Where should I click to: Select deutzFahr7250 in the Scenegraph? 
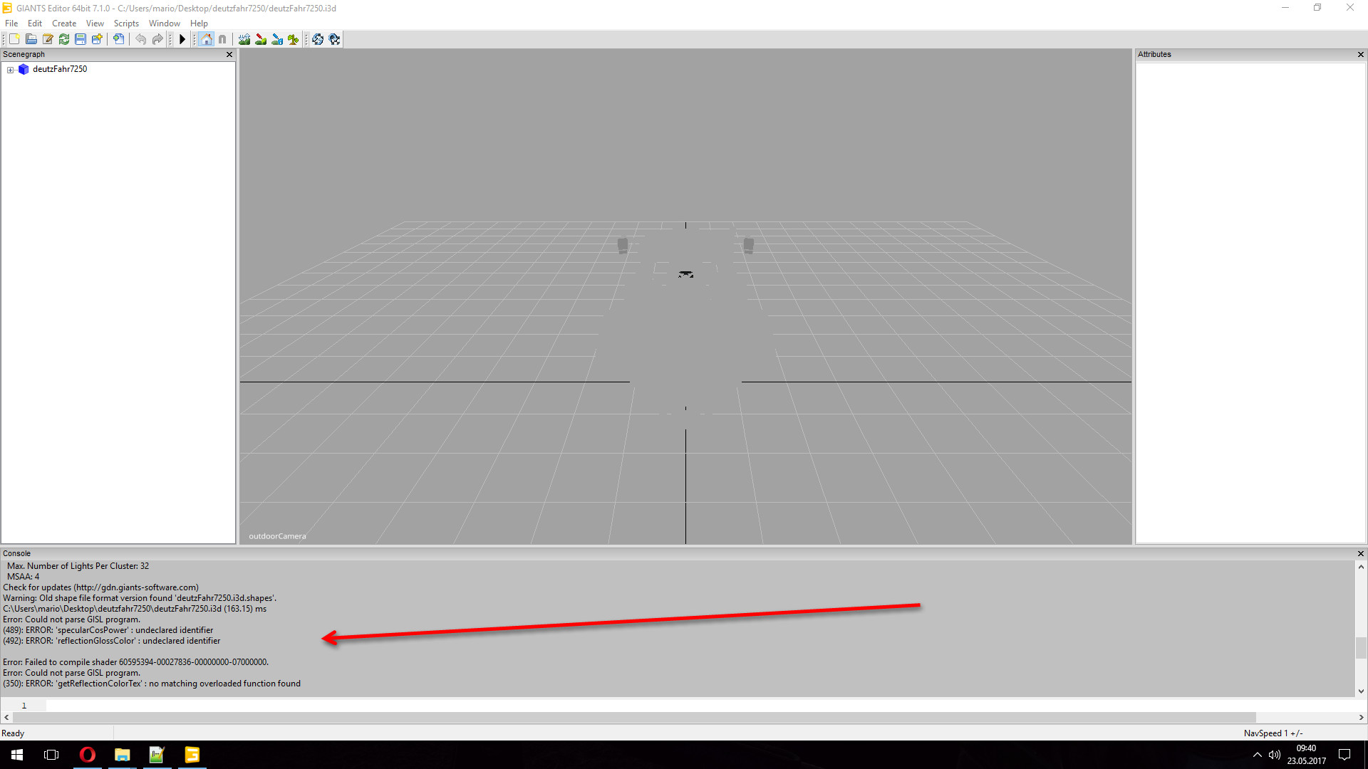pos(60,69)
